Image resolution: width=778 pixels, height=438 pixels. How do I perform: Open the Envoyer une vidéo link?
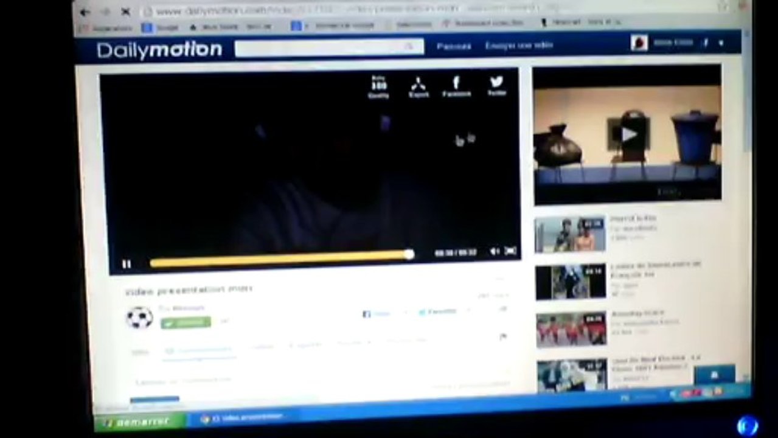coord(519,46)
